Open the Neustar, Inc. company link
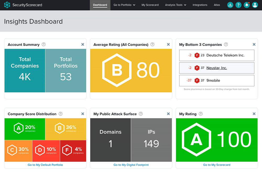Screen dimensions: 262x174 pos(217,68)
